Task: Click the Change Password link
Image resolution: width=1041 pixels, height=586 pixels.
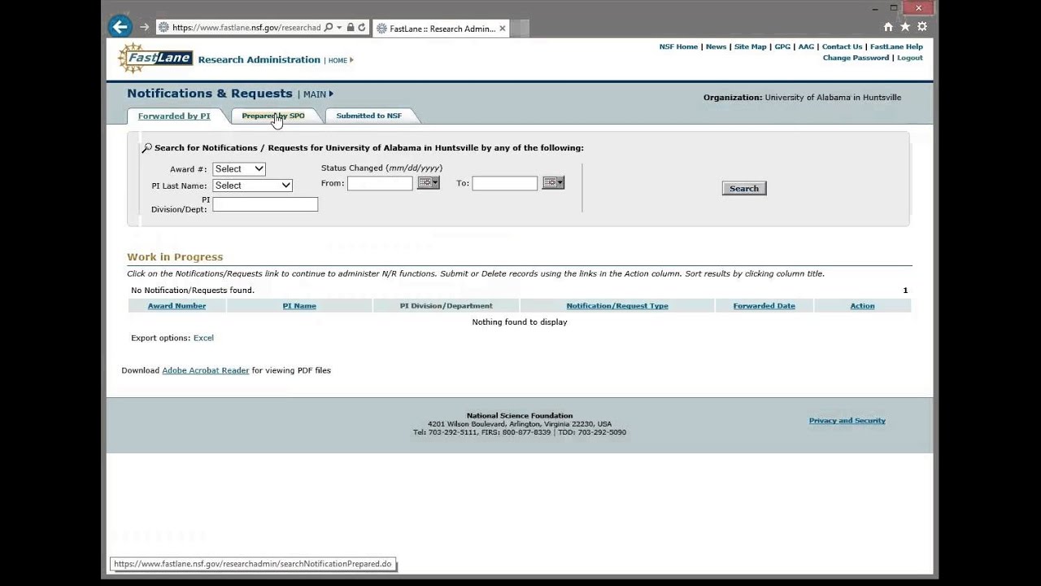Action: pos(856,58)
